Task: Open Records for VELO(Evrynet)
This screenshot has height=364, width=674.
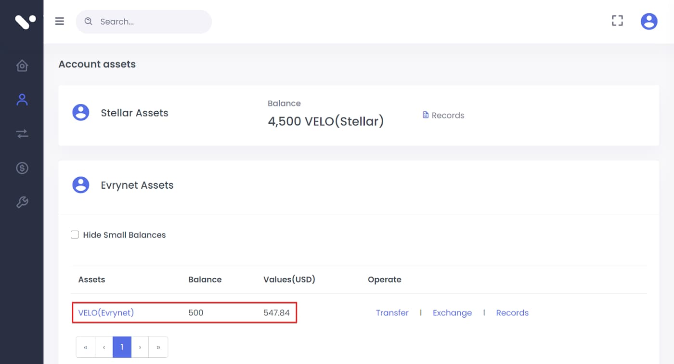Action: (512, 312)
